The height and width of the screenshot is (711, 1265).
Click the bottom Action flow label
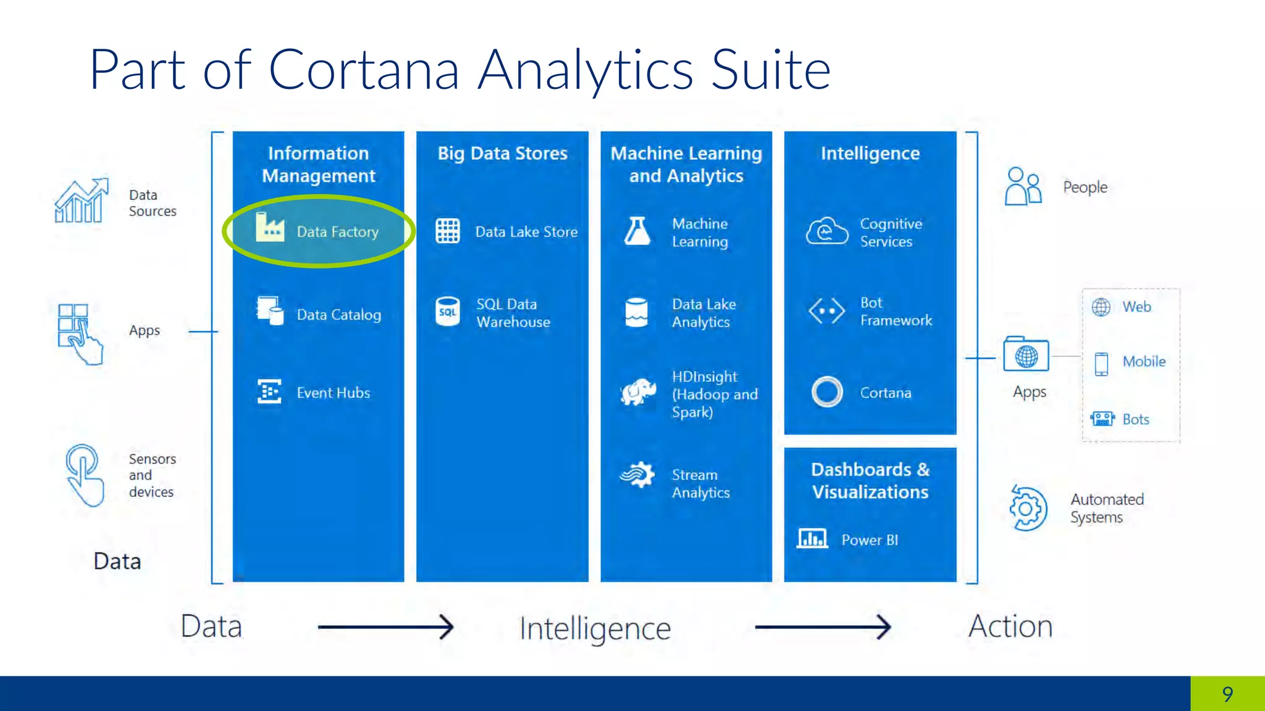click(x=1011, y=626)
